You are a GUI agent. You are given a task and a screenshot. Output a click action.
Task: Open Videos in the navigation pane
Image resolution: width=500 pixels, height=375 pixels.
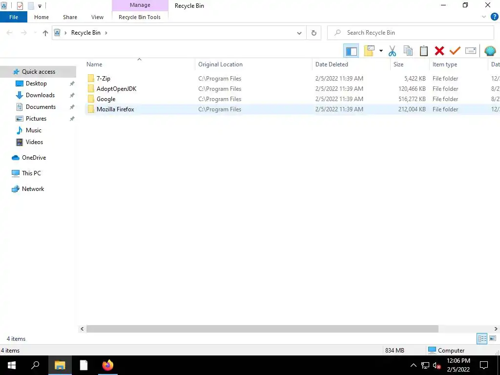coord(34,142)
